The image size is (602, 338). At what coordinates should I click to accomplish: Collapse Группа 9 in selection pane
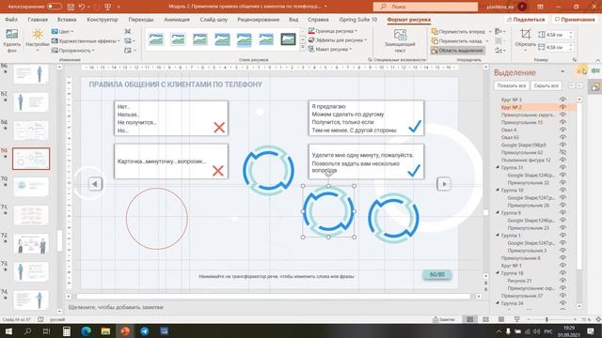coord(498,213)
